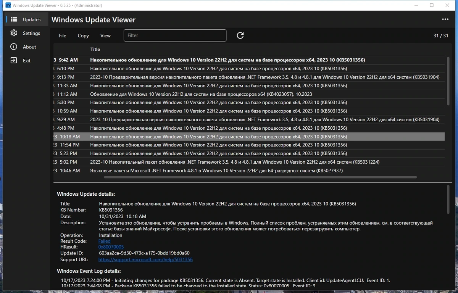Click the Exit icon in sidebar
Viewport: 458px width, 293px height.
point(14,60)
